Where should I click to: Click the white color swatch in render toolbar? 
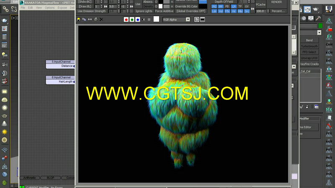[x=156, y=19]
